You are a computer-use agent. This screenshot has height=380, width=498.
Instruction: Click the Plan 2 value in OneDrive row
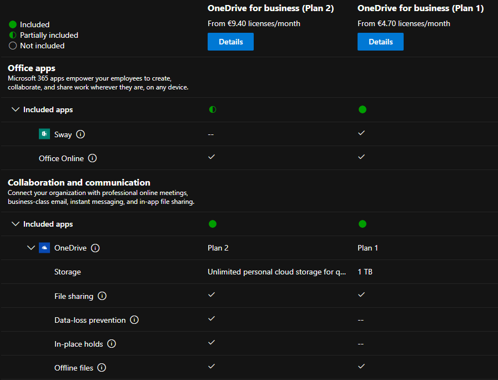point(218,248)
